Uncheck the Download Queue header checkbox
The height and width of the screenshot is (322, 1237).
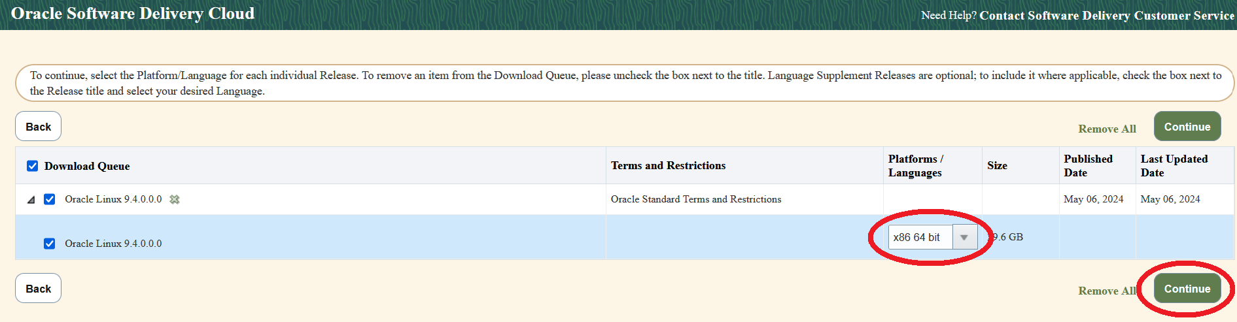[x=32, y=166]
